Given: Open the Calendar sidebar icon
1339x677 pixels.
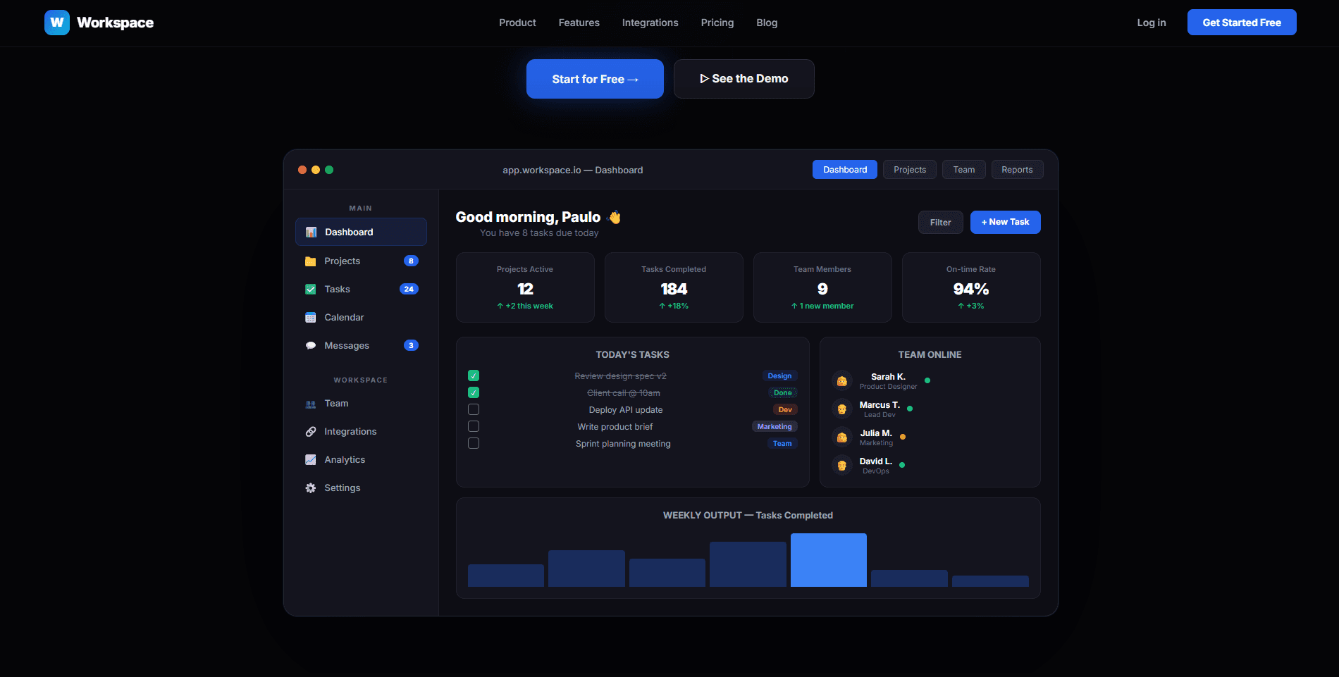Looking at the screenshot, I should click(x=310, y=318).
